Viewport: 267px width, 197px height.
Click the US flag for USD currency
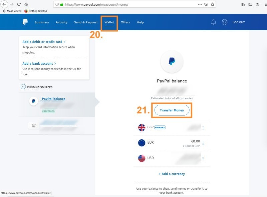pyautogui.click(x=142, y=158)
